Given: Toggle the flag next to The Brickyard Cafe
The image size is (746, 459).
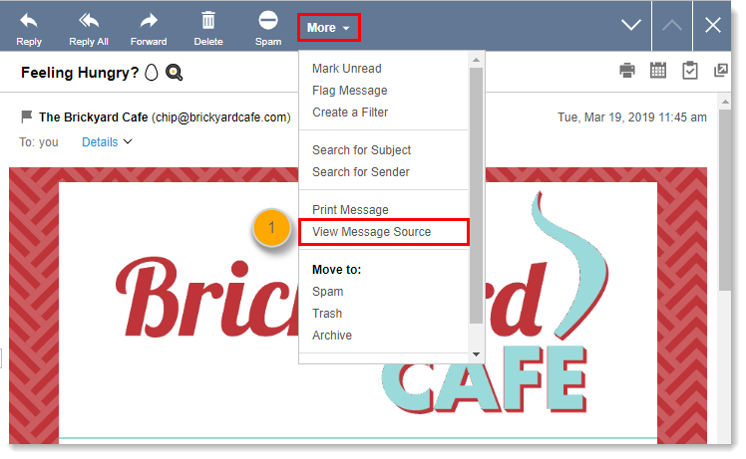Looking at the screenshot, I should click(x=27, y=116).
